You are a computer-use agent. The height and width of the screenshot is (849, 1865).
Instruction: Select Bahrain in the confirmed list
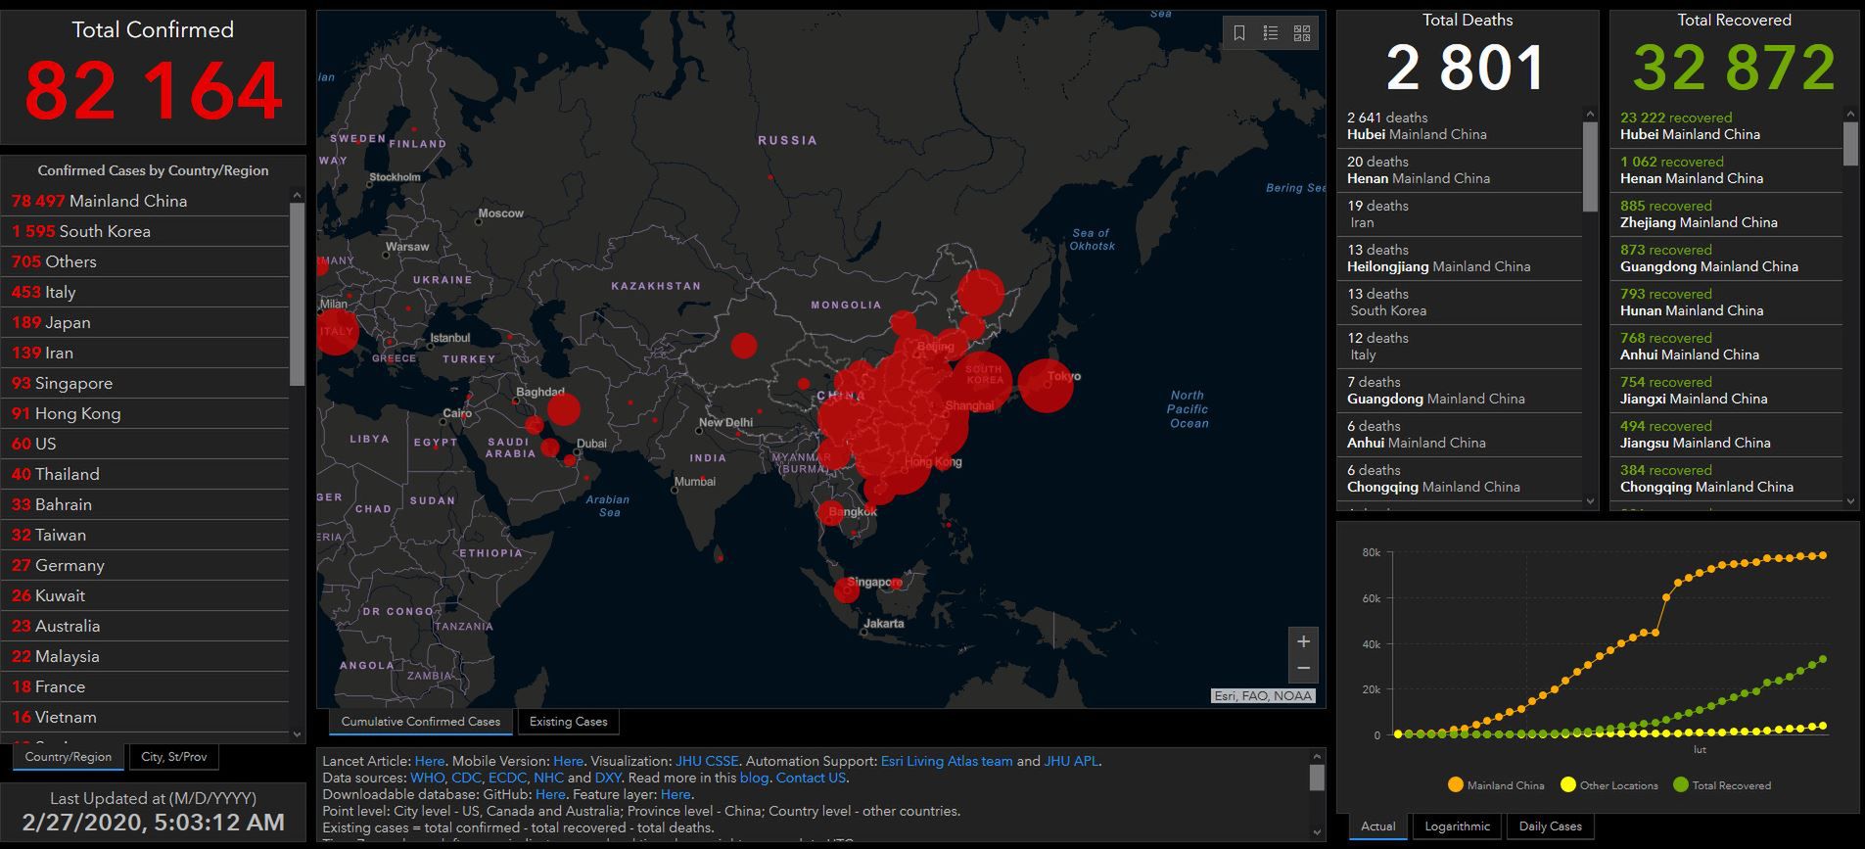pos(145,504)
